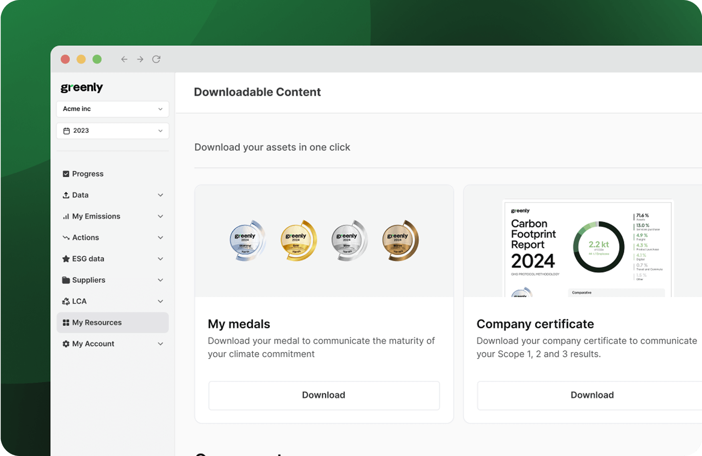
Task: Click the browser forward arrow
Action: click(x=140, y=59)
